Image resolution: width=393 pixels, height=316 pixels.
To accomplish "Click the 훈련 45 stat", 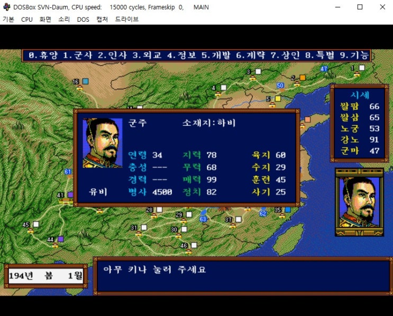I will coord(269,180).
